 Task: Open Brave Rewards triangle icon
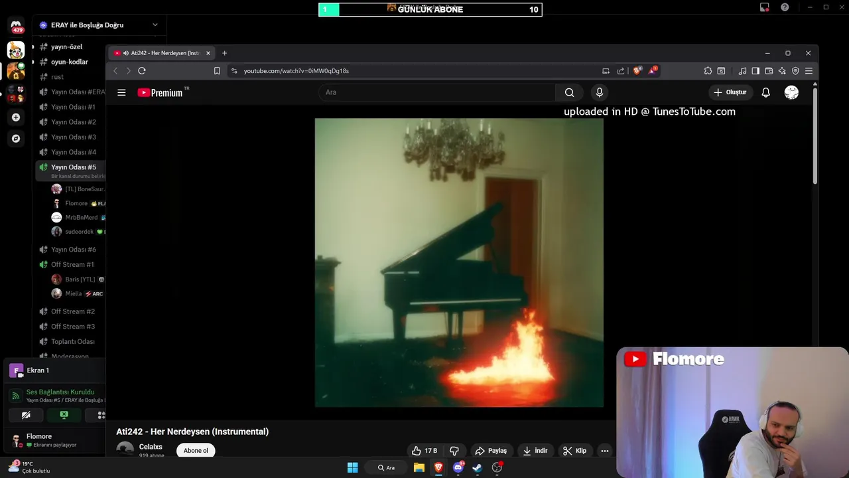653,70
